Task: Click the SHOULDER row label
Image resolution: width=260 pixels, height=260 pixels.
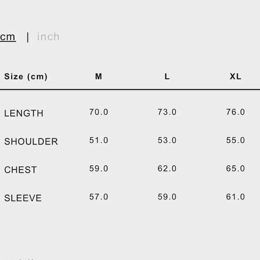Action: pyautogui.click(x=31, y=142)
